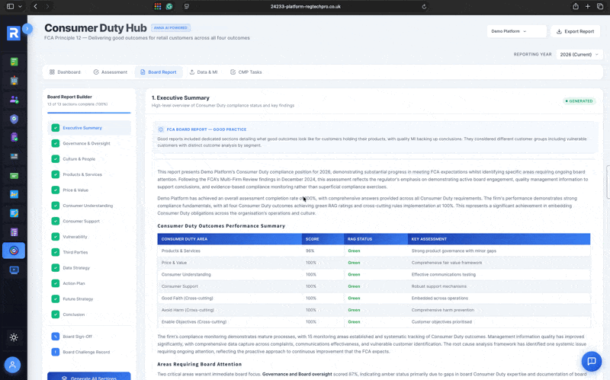Toggle the Vulnerability checkbox

coord(56,237)
